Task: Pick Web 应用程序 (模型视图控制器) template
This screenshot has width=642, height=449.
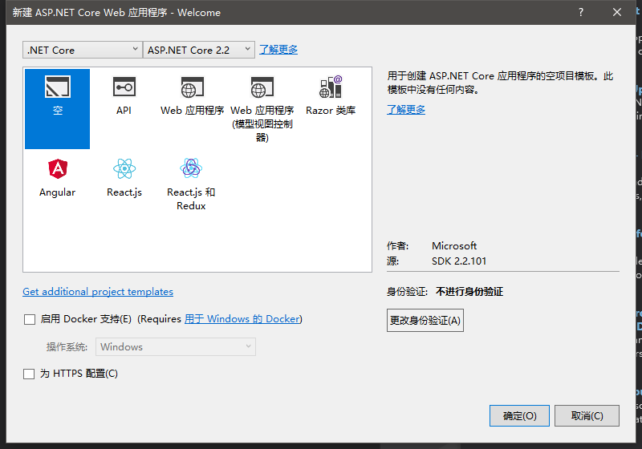Action: pyautogui.click(x=262, y=108)
